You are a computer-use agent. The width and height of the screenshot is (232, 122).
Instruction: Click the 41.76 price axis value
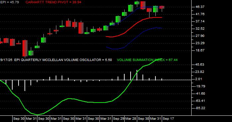tap(200, 14)
